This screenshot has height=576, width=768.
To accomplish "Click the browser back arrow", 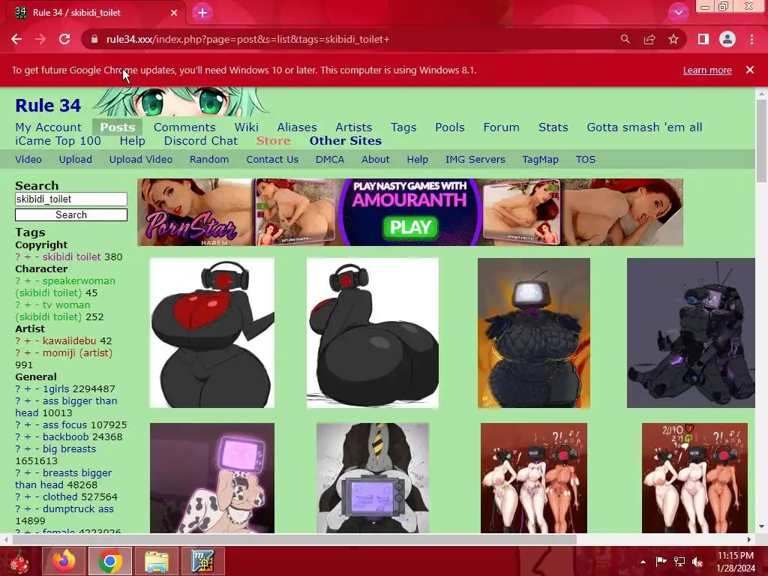I will point(16,39).
